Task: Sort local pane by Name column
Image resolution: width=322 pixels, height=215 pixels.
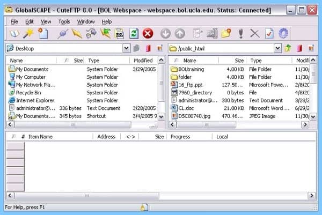Action: click(x=32, y=61)
